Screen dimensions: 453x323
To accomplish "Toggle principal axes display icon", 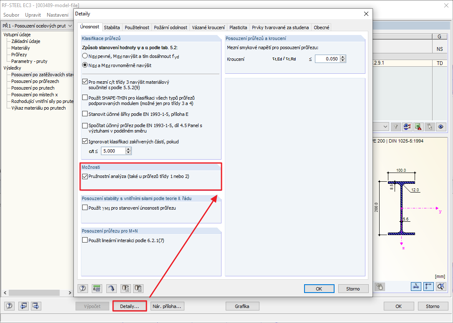I will point(428,287).
